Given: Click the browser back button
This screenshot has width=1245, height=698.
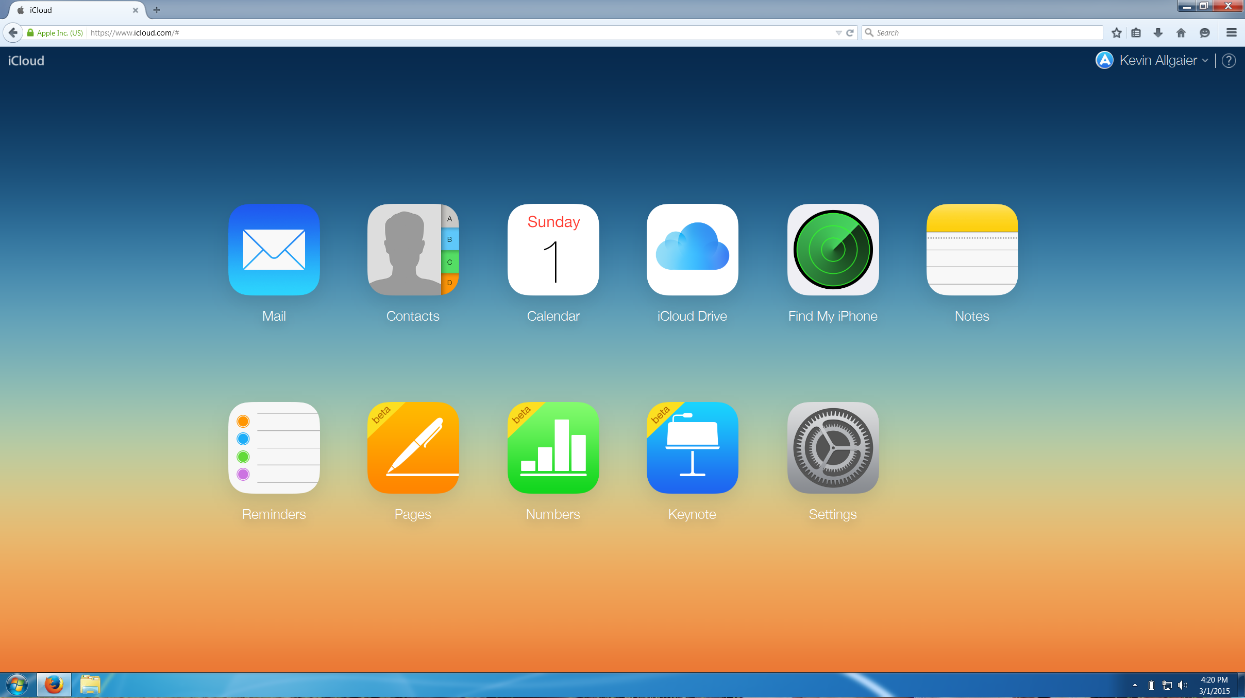Looking at the screenshot, I should coord(13,32).
